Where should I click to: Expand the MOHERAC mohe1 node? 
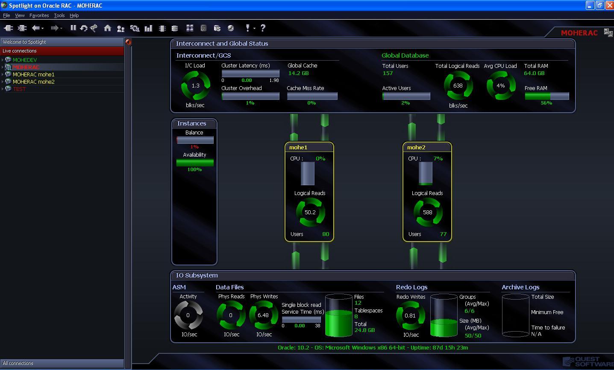pos(3,74)
